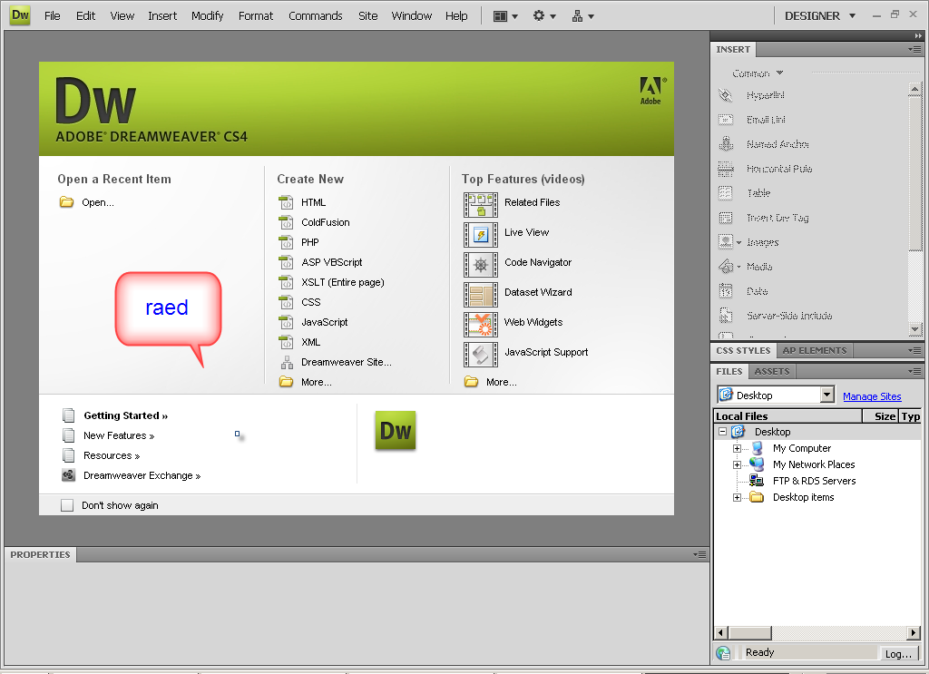Click the Live View video icon
This screenshot has width=929, height=674.
480,233
